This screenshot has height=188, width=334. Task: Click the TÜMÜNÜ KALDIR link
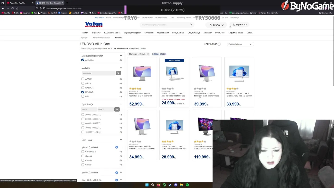tap(159, 54)
